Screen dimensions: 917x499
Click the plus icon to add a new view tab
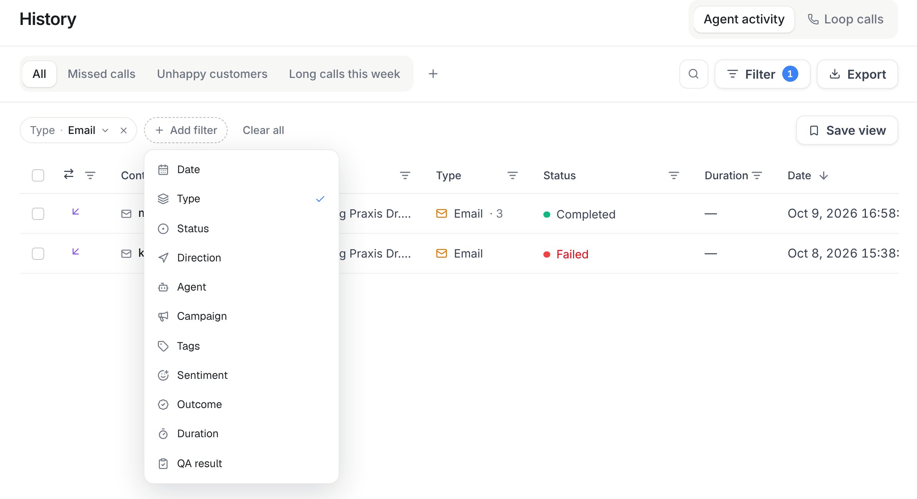(x=433, y=74)
